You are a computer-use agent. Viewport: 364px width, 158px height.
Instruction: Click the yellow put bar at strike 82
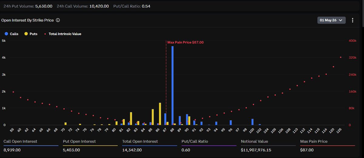(x=131, y=119)
